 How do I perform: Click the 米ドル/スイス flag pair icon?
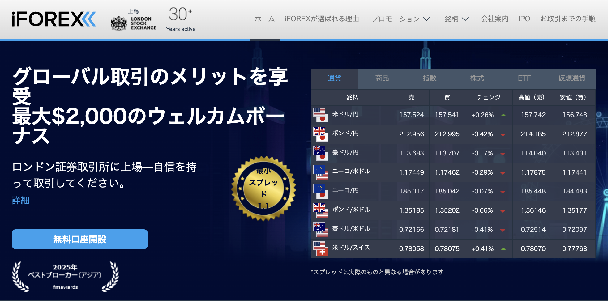[x=320, y=249]
